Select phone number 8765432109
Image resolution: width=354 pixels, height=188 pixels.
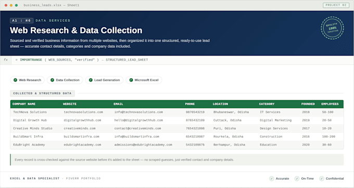pyautogui.click(x=195, y=120)
